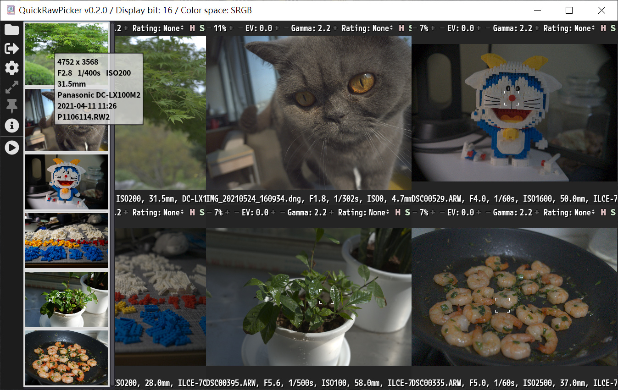618x390 pixels.
Task: Open settings with the gear icon
Action: [x=11, y=68]
